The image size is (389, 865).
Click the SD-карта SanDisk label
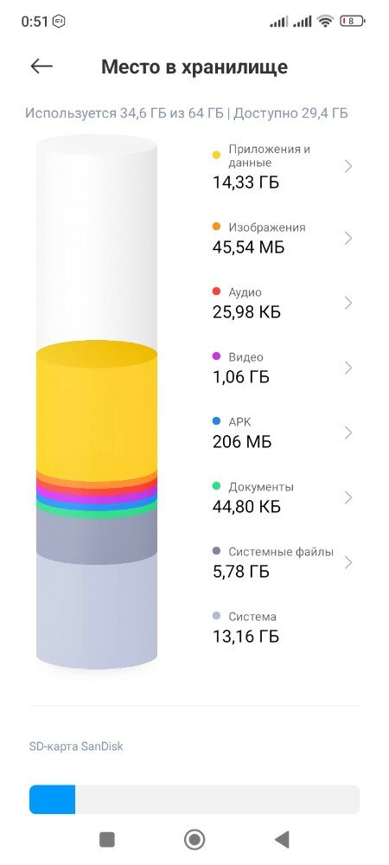[76, 746]
